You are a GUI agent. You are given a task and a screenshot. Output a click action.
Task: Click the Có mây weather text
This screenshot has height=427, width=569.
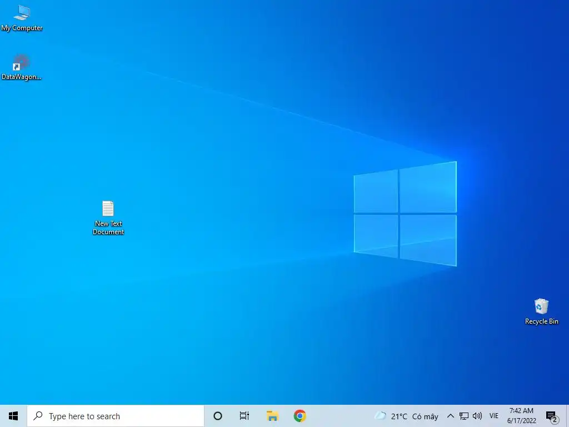[425, 416]
